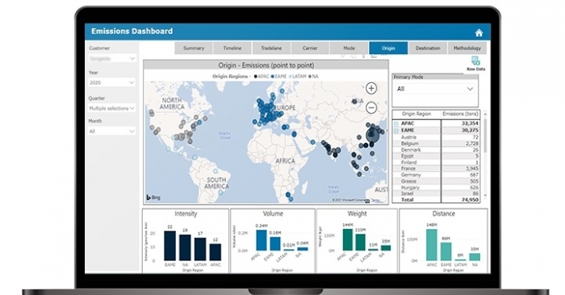Sort by Origin Region column header

pyautogui.click(x=416, y=114)
